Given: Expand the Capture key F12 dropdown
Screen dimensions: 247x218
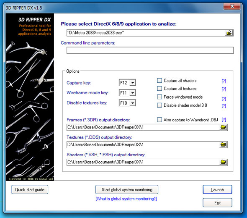Looking at the screenshot, I should 133,82.
